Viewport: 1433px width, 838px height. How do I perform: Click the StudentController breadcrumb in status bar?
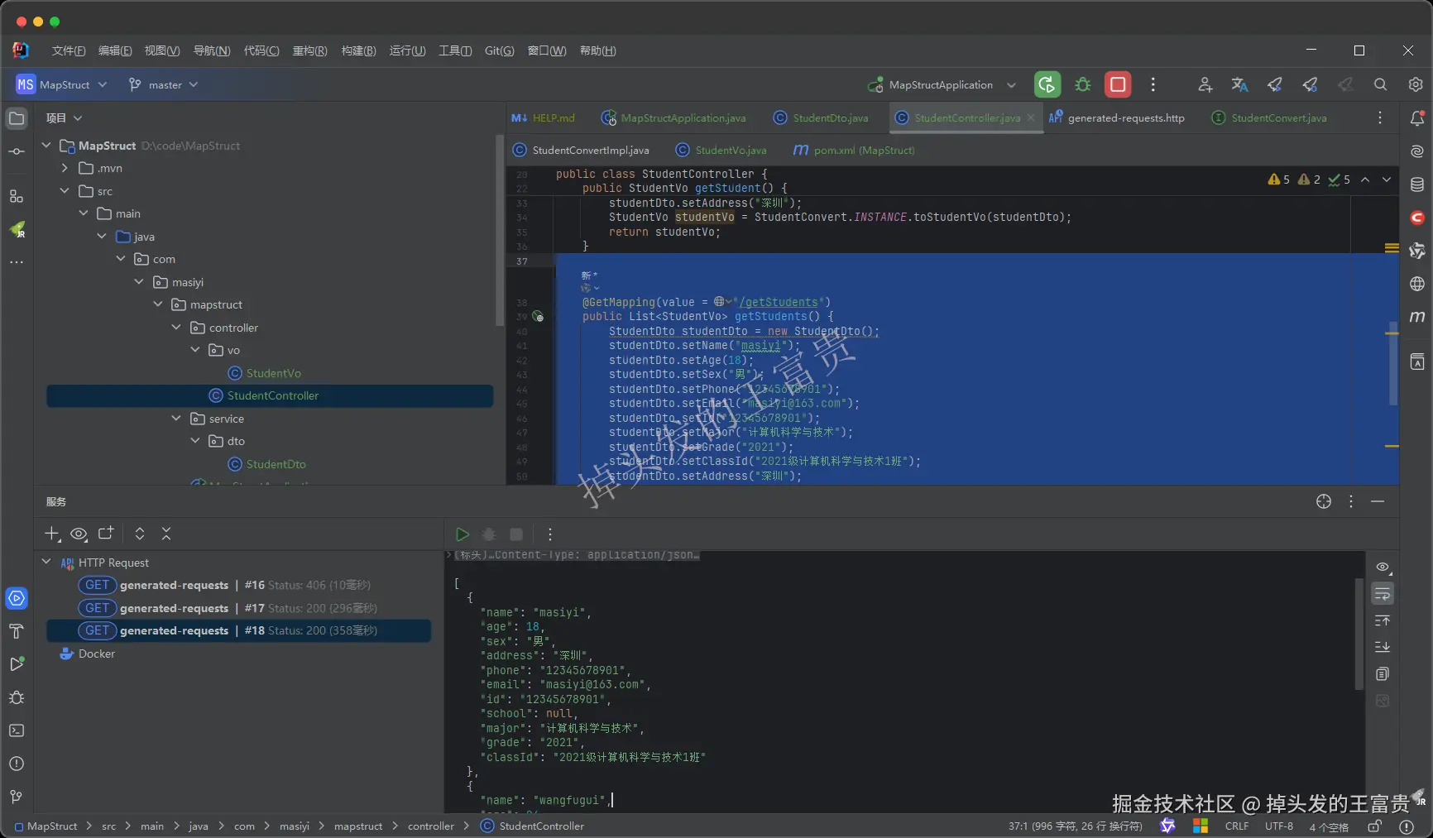[x=533, y=826]
